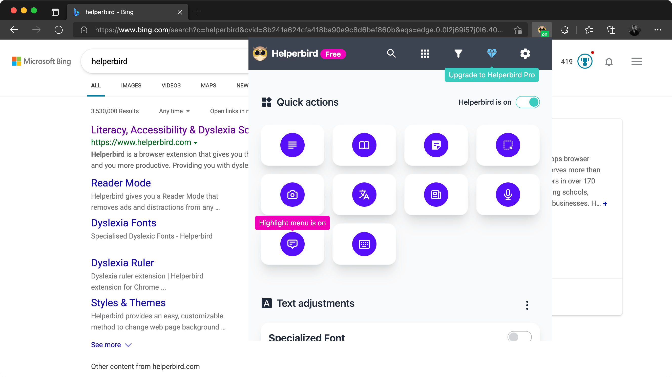Image resolution: width=672 pixels, height=377 pixels.
Task: Click the 3,530,000 Results text
Action: click(x=115, y=111)
